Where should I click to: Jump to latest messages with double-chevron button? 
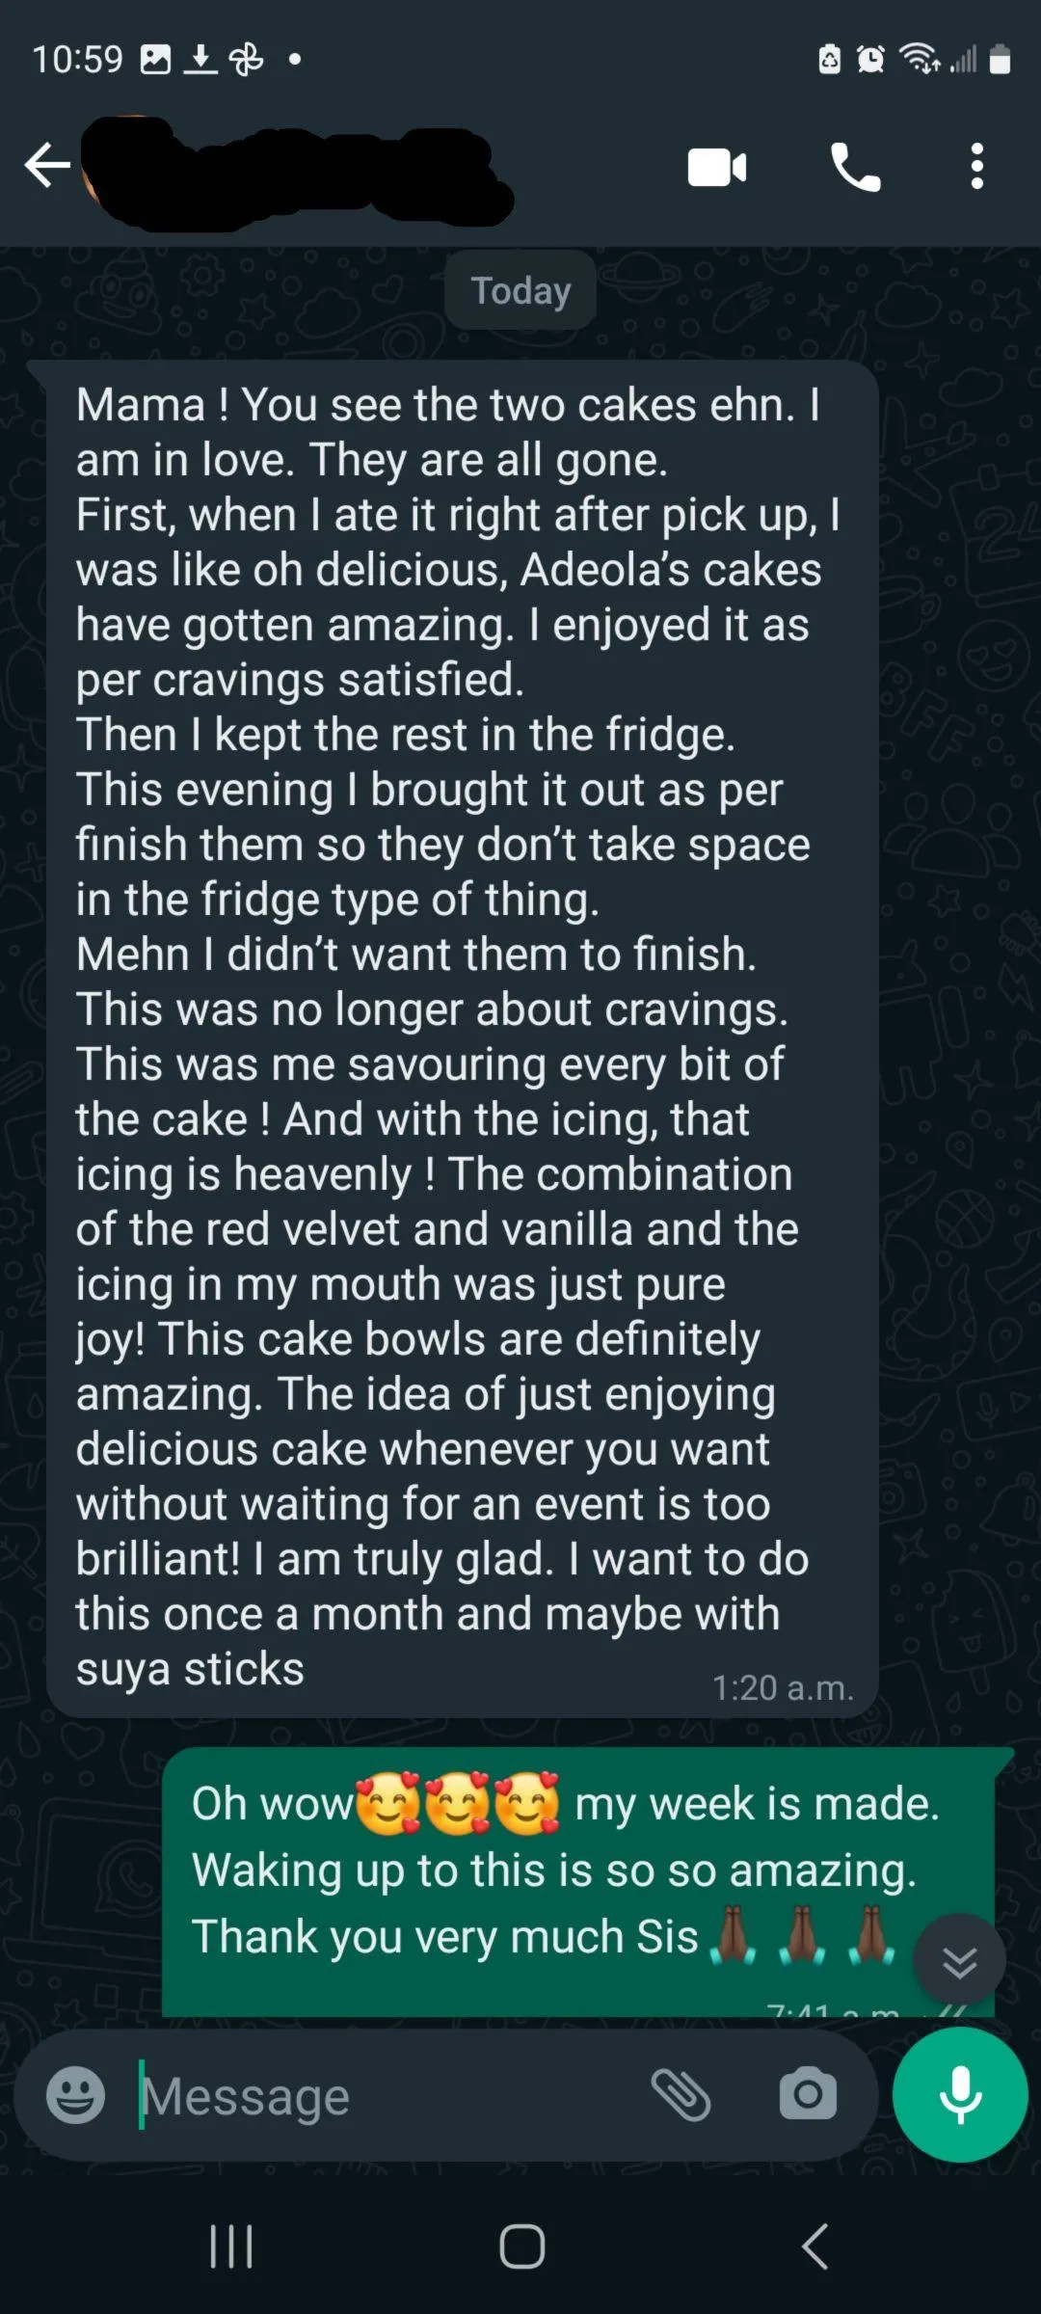pos(959,1960)
